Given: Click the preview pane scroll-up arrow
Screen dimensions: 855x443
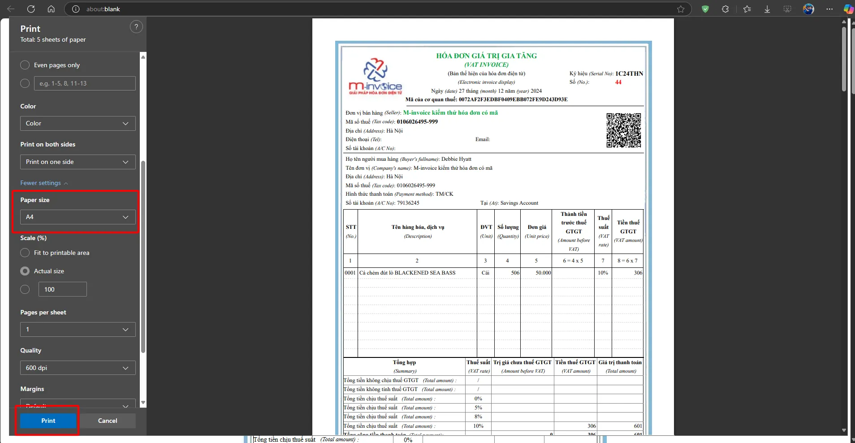Looking at the screenshot, I should pos(844,22).
